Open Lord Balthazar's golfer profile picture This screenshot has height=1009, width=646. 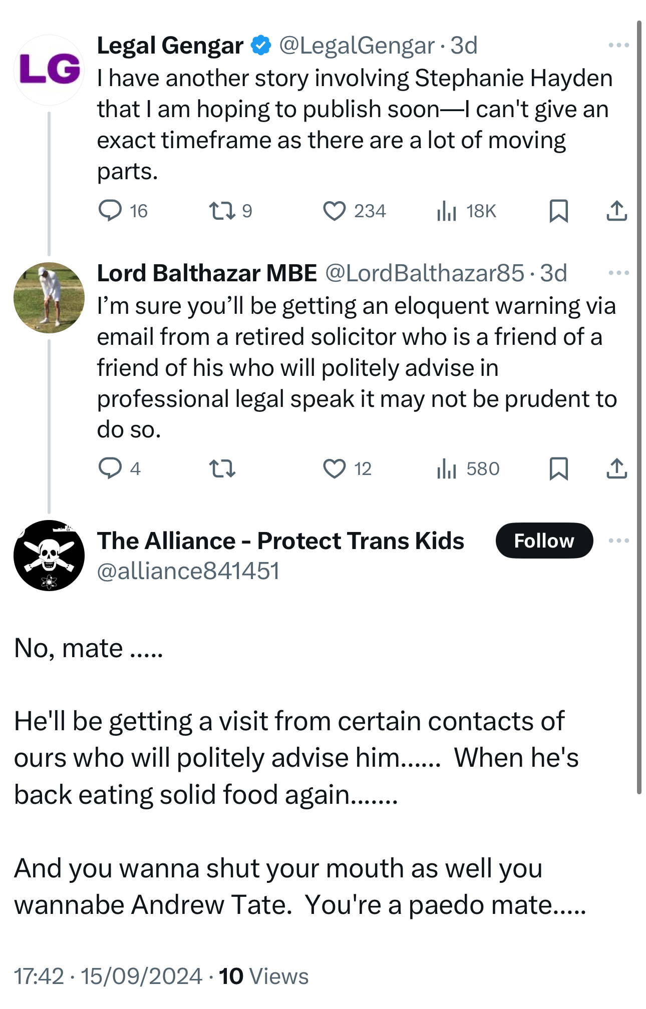49,298
